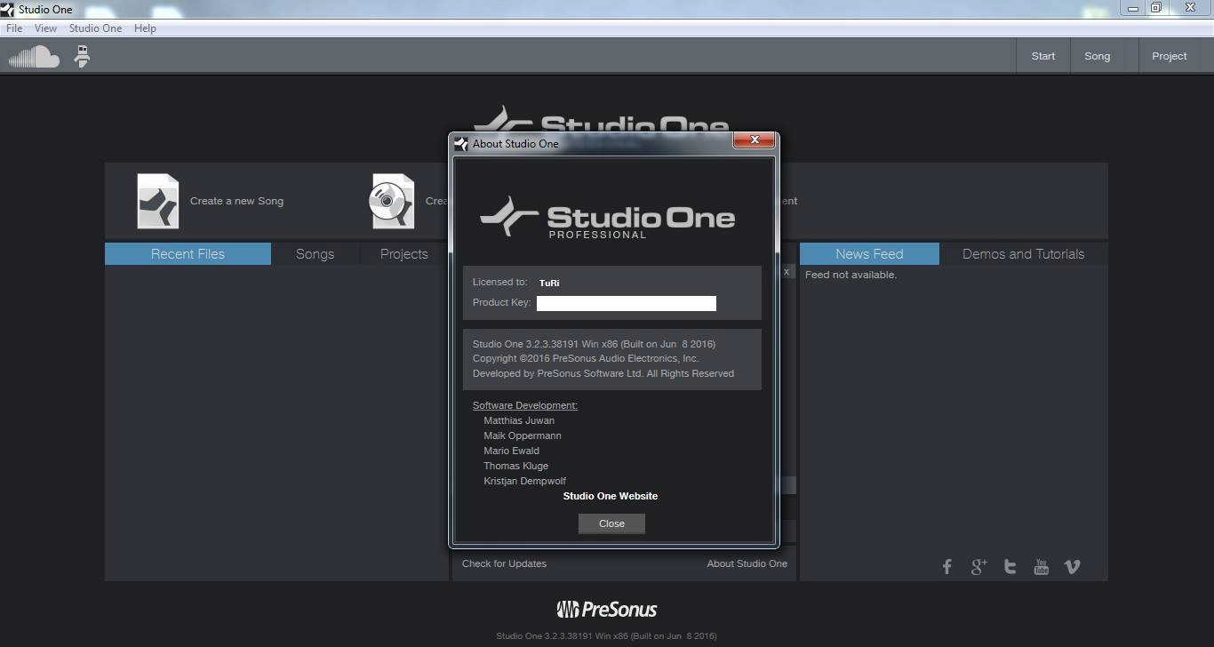
Task: Click the PreSonus Exchange figure icon in toolbar
Action: pyautogui.click(x=82, y=57)
